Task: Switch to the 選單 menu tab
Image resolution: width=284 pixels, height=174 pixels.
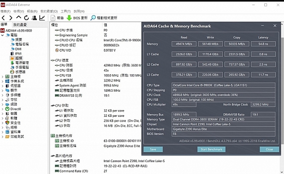Action: 4,24
